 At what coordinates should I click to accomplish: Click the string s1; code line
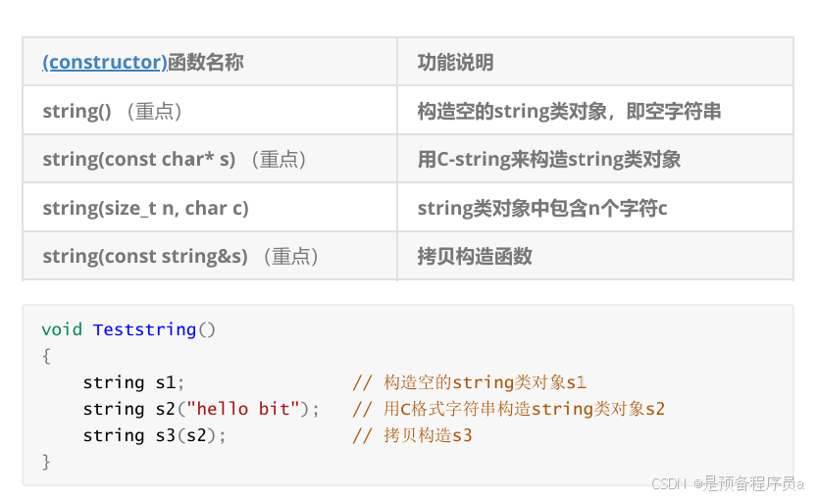pyautogui.click(x=134, y=382)
